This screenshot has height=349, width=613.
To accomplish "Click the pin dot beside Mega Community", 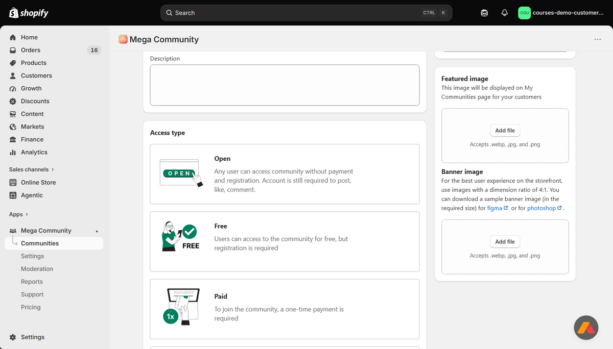I will click(97, 231).
